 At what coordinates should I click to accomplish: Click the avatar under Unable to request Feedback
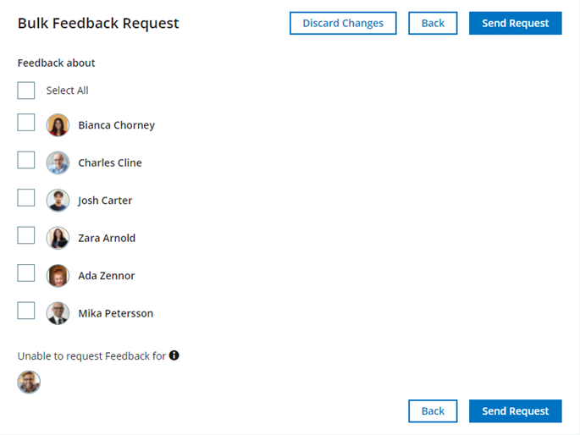pyautogui.click(x=29, y=383)
